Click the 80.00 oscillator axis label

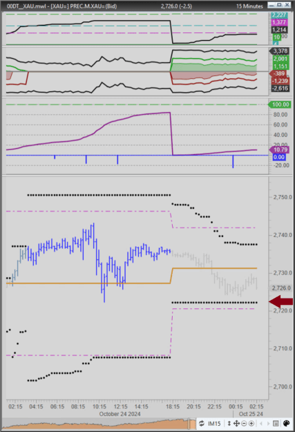(280, 115)
